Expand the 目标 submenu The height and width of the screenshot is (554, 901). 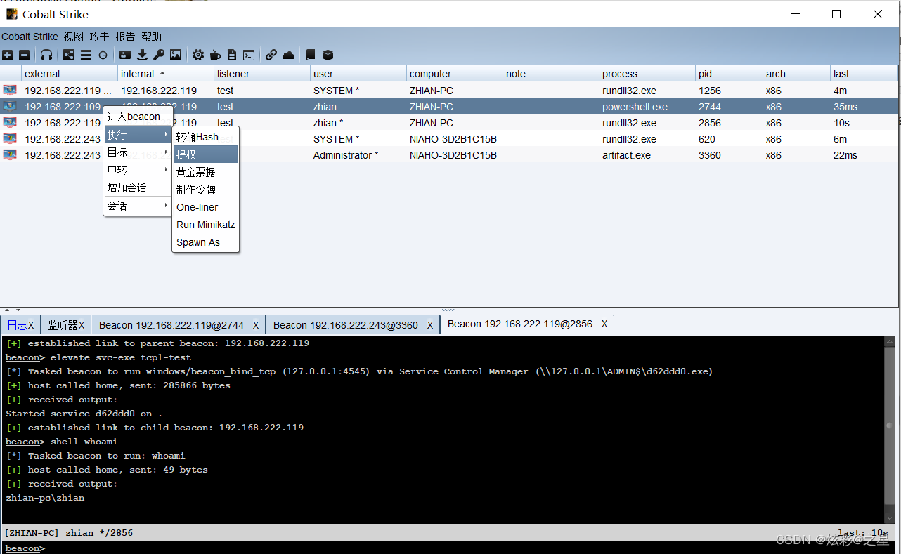point(138,152)
